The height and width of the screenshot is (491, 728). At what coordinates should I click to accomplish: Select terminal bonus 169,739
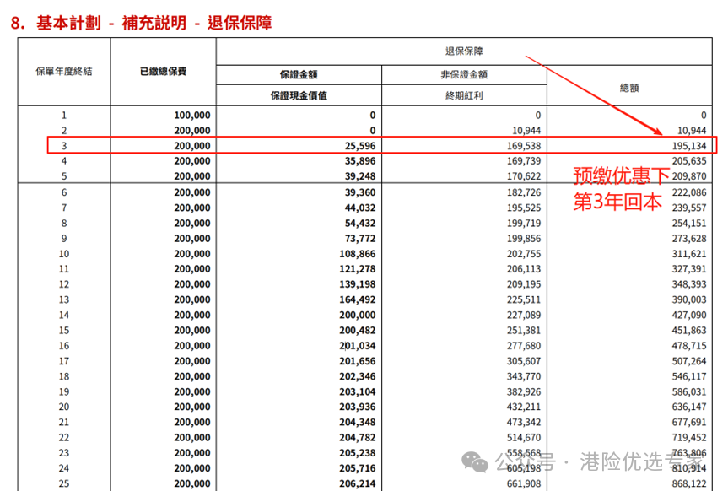tap(524, 161)
